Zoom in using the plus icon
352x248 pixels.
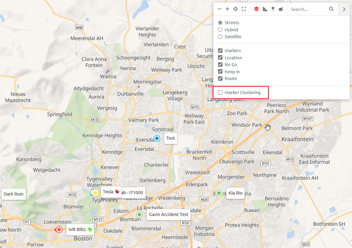coord(227,9)
